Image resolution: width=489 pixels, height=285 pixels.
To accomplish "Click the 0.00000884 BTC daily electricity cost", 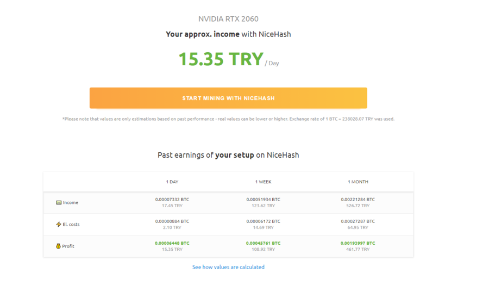I will tap(172, 221).
